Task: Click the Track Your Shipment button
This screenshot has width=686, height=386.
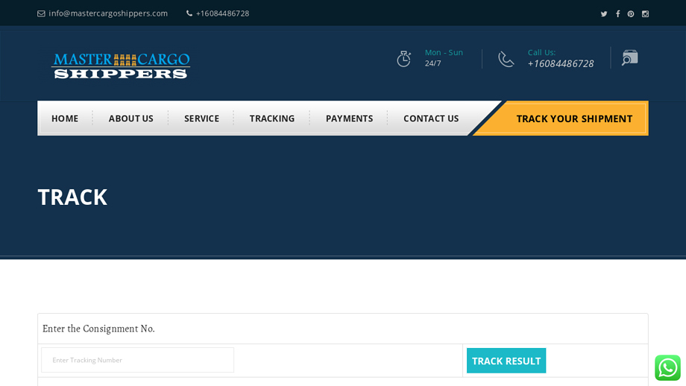Action: coord(574,118)
